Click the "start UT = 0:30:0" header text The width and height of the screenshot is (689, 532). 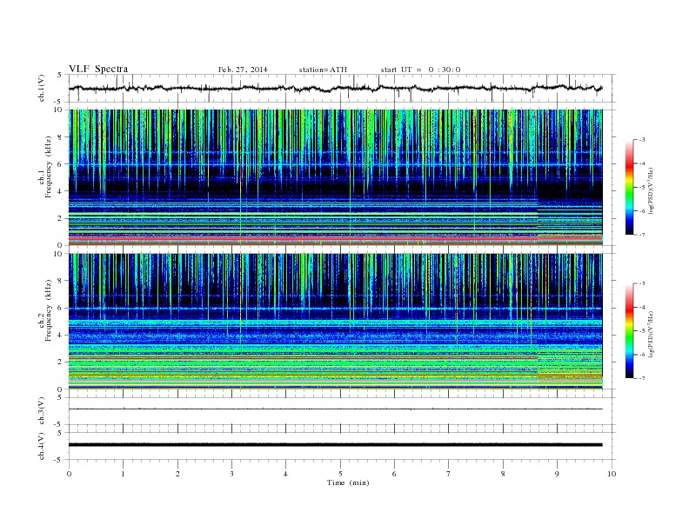tap(420, 70)
